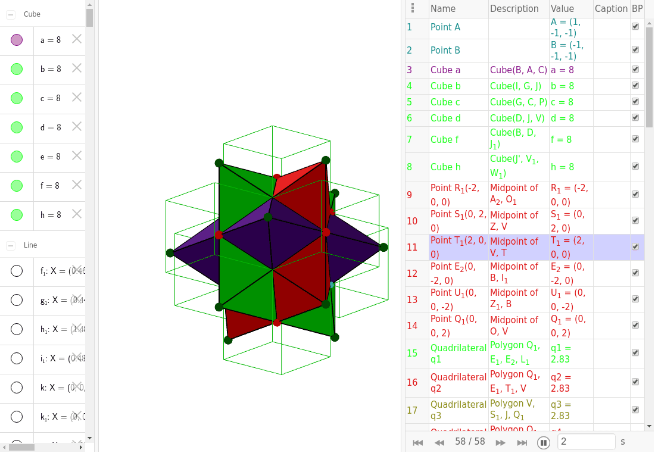655x453 pixels.
Task: Show line f₁ using its visibility circle
Action: (17, 270)
